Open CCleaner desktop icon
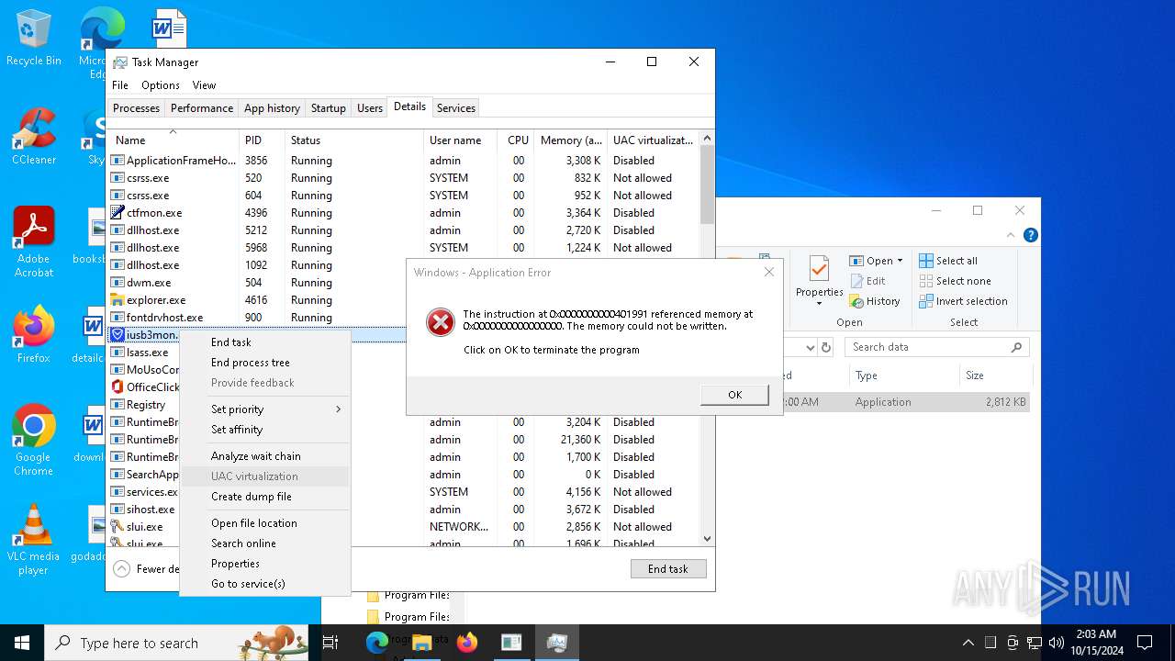Image resolution: width=1175 pixels, height=661 pixels. click(x=34, y=138)
